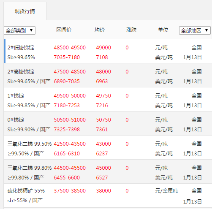Select the average price 43000
212x209 pixels.
point(103,144)
